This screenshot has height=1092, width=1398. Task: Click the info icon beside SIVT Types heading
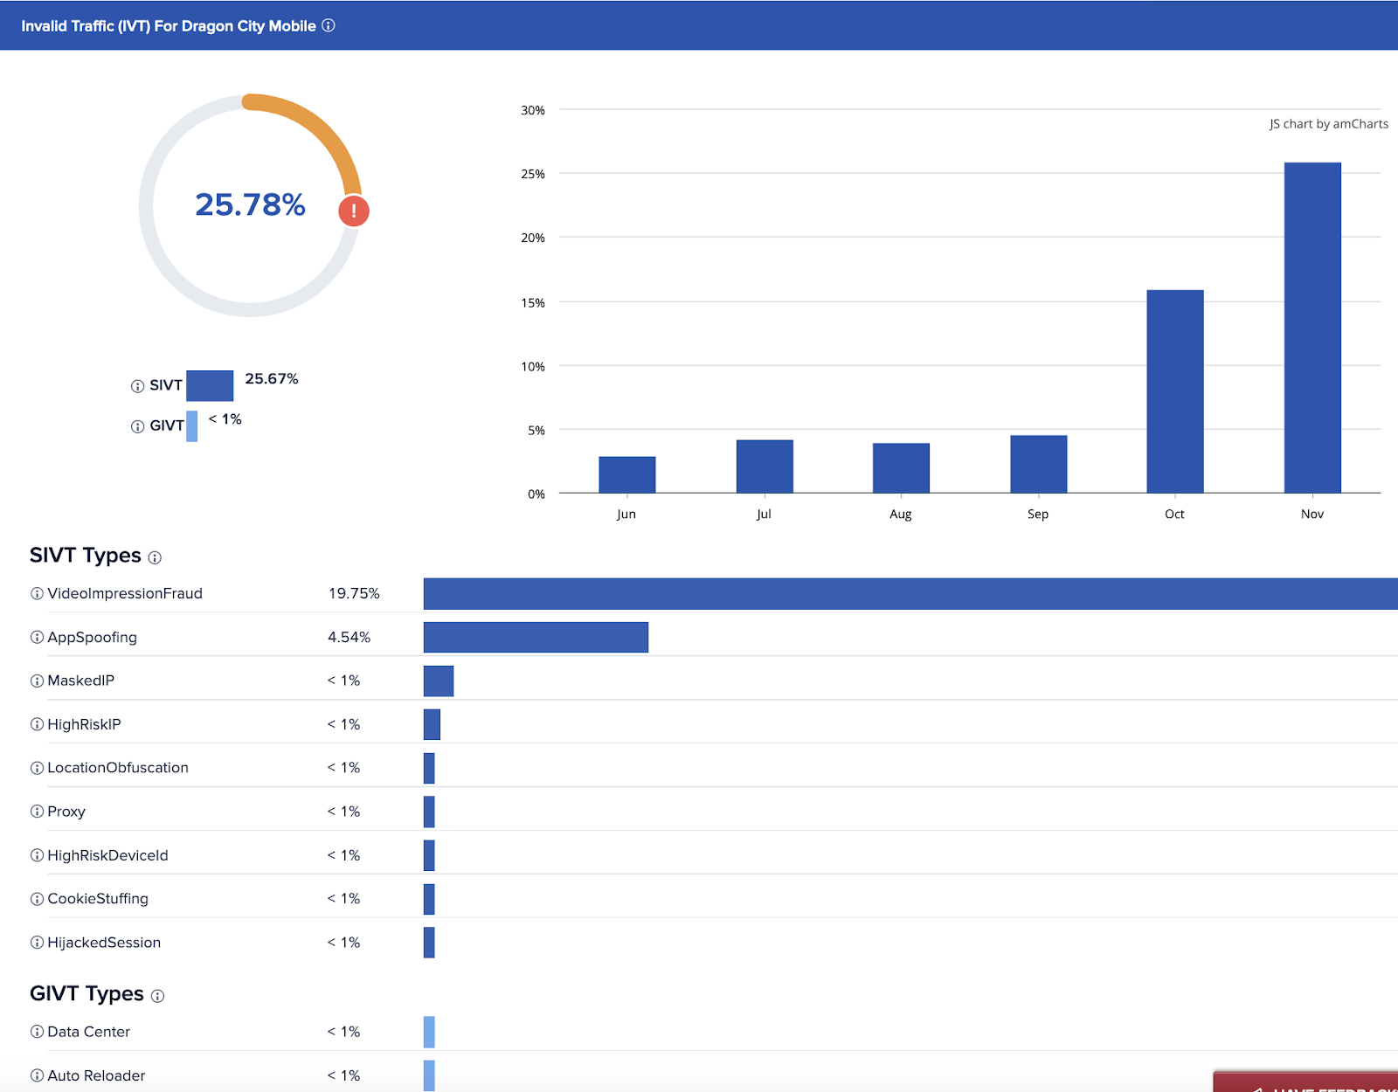[x=155, y=557]
